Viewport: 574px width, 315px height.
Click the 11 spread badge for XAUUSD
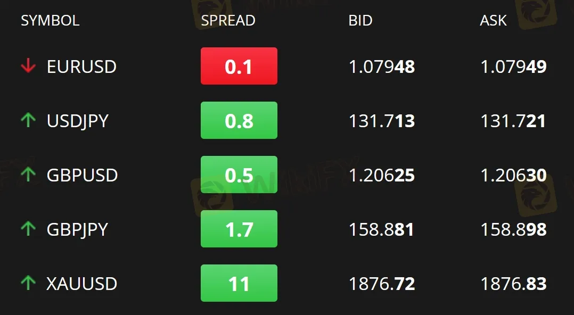click(x=239, y=283)
